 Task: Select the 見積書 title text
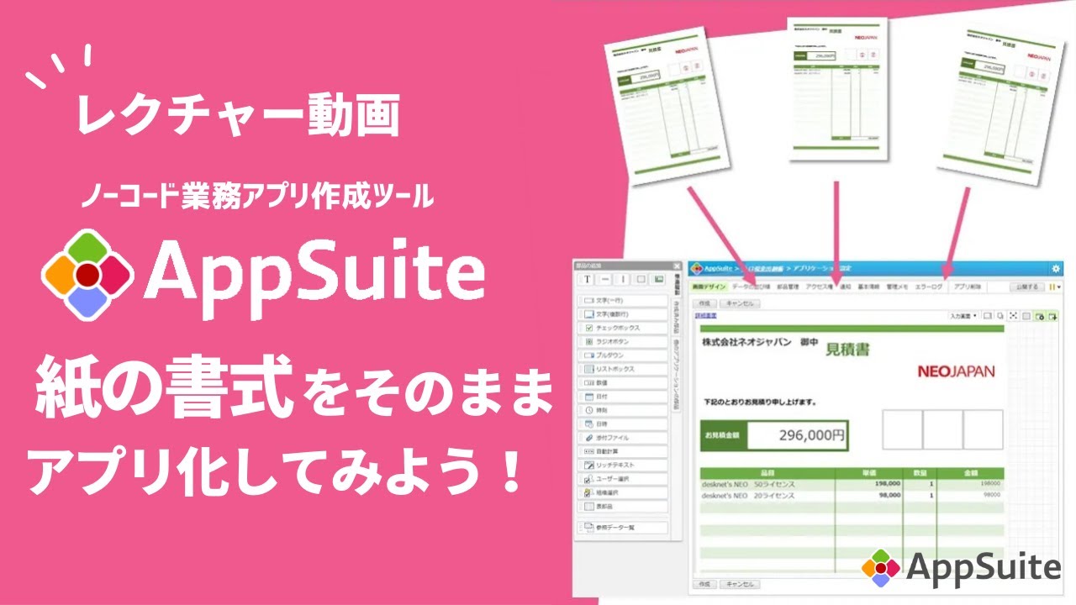pos(847,349)
